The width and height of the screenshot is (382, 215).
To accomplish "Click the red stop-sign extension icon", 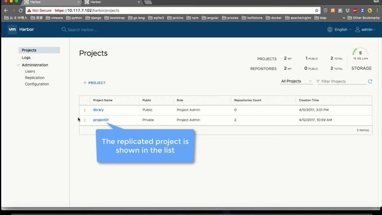I will 355,11.
